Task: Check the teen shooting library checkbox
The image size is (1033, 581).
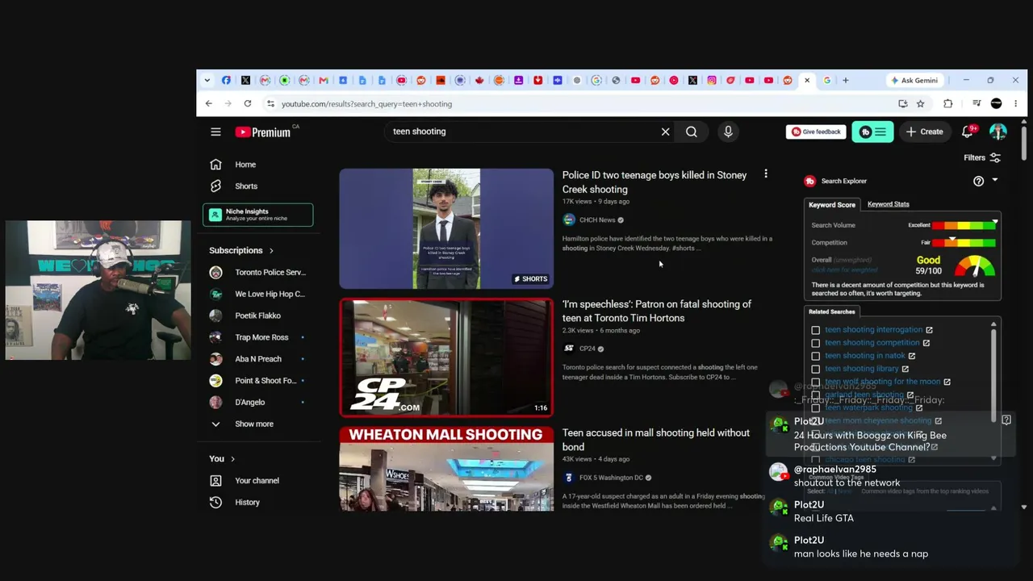Action: pos(815,369)
